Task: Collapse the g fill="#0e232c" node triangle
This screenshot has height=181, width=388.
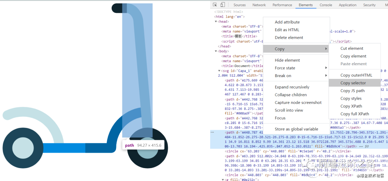Action: point(223,180)
